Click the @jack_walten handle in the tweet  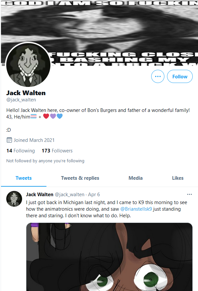pos(70,195)
